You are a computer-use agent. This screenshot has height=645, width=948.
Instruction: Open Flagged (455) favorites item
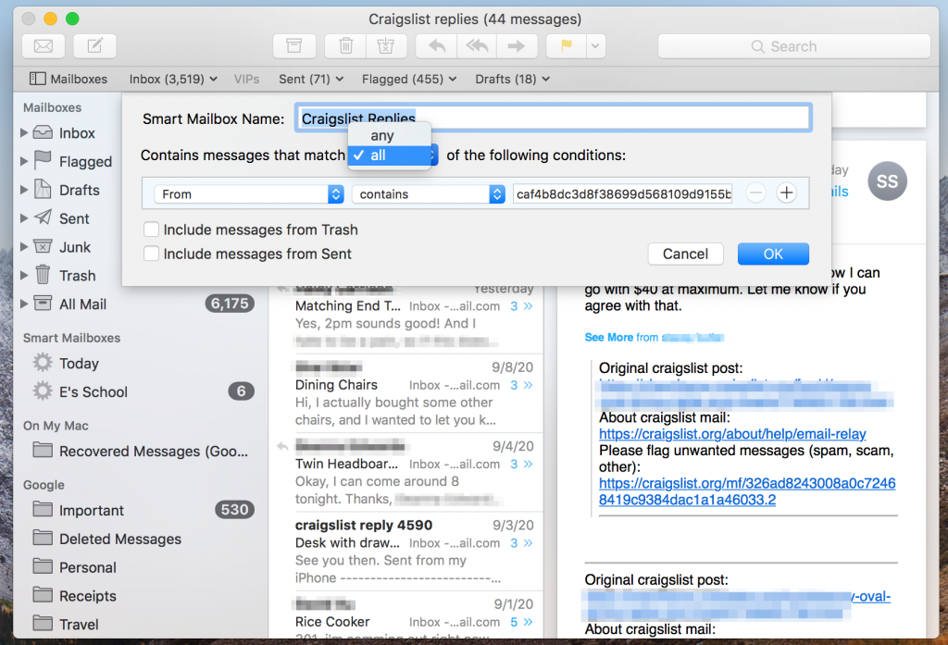click(x=408, y=80)
